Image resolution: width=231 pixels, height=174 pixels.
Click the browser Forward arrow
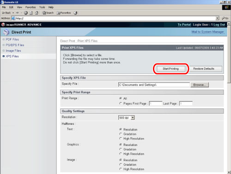click(17, 13)
